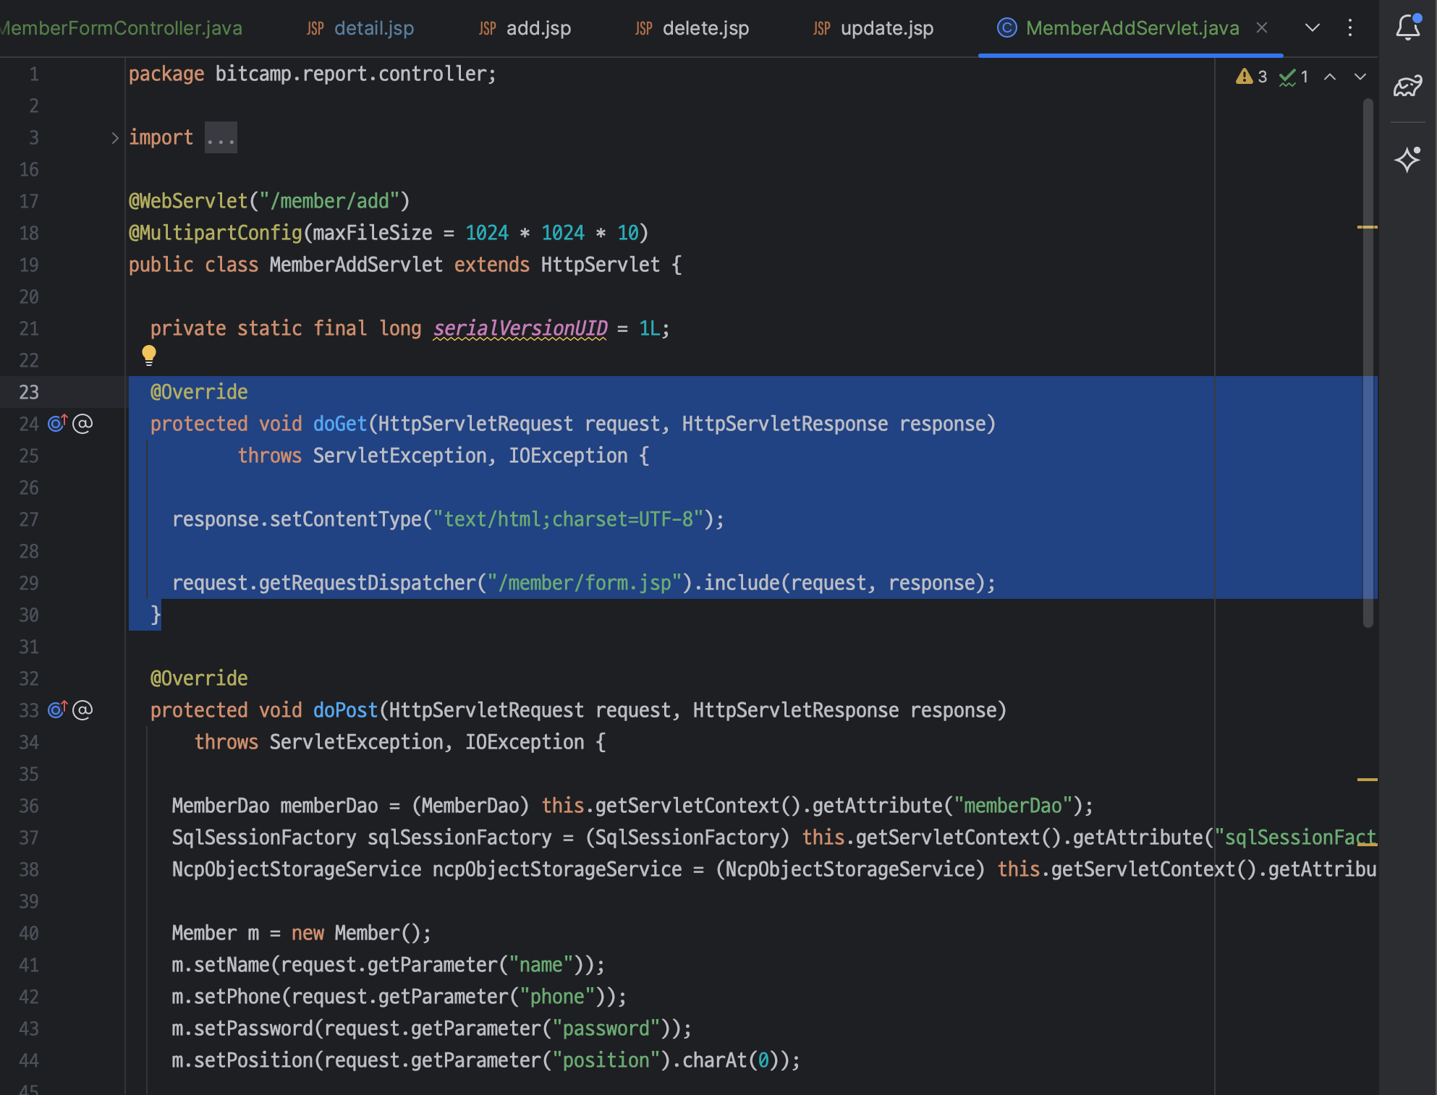
Task: Click the @ gutter icon beside doGet
Action: coord(83,423)
